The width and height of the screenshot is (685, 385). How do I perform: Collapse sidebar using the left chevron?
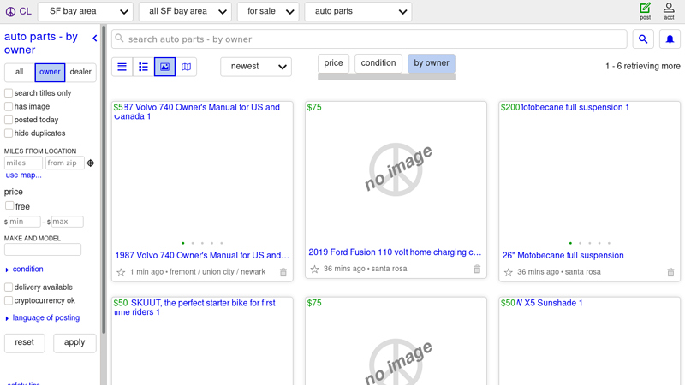pyautogui.click(x=95, y=38)
